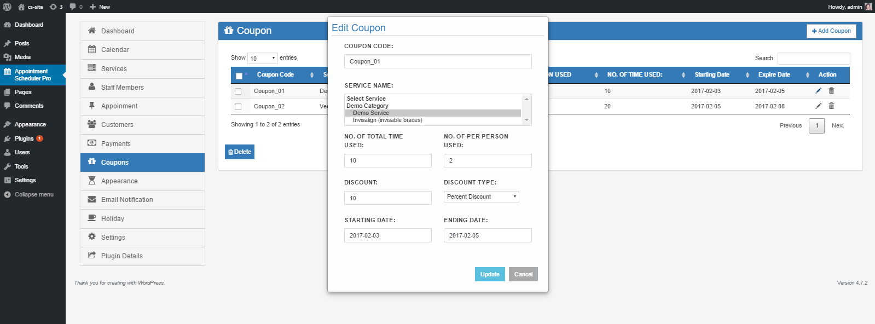Click the updates icon in the admin bar
Viewport: 875px width, 324px height.
(53, 7)
